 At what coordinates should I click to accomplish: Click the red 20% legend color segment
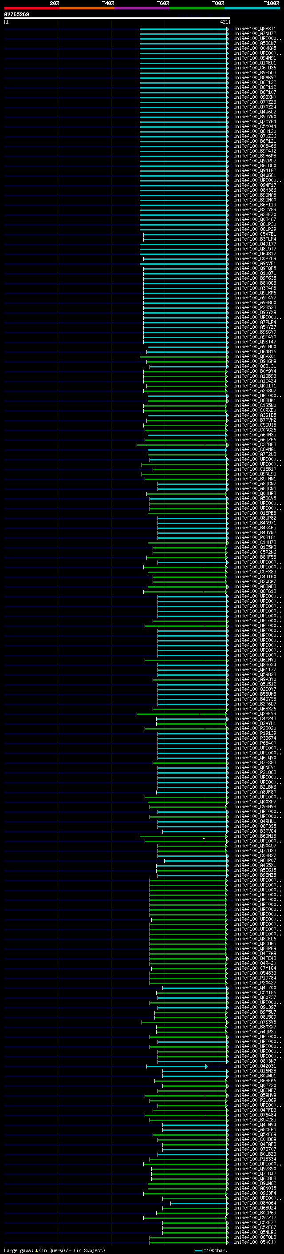pyautogui.click(x=32, y=8)
